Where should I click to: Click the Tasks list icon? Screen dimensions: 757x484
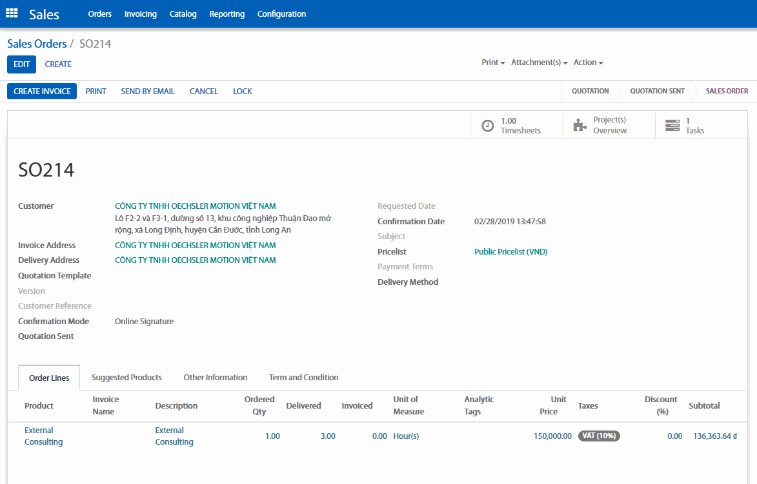click(x=672, y=126)
